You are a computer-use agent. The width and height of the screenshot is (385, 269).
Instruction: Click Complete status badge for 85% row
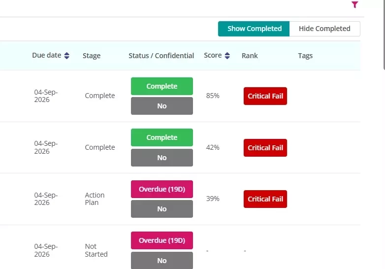162,86
